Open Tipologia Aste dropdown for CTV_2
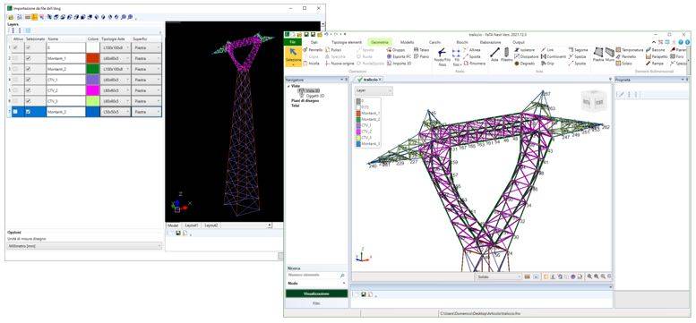This screenshot has width=696, height=323. [x=116, y=90]
